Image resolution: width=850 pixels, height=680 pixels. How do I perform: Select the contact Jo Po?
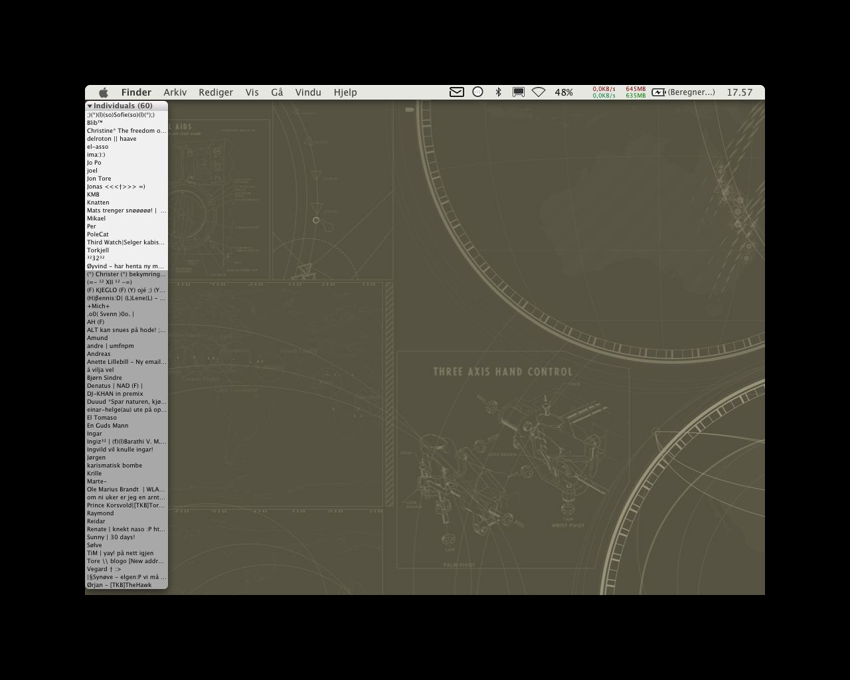coord(126,163)
